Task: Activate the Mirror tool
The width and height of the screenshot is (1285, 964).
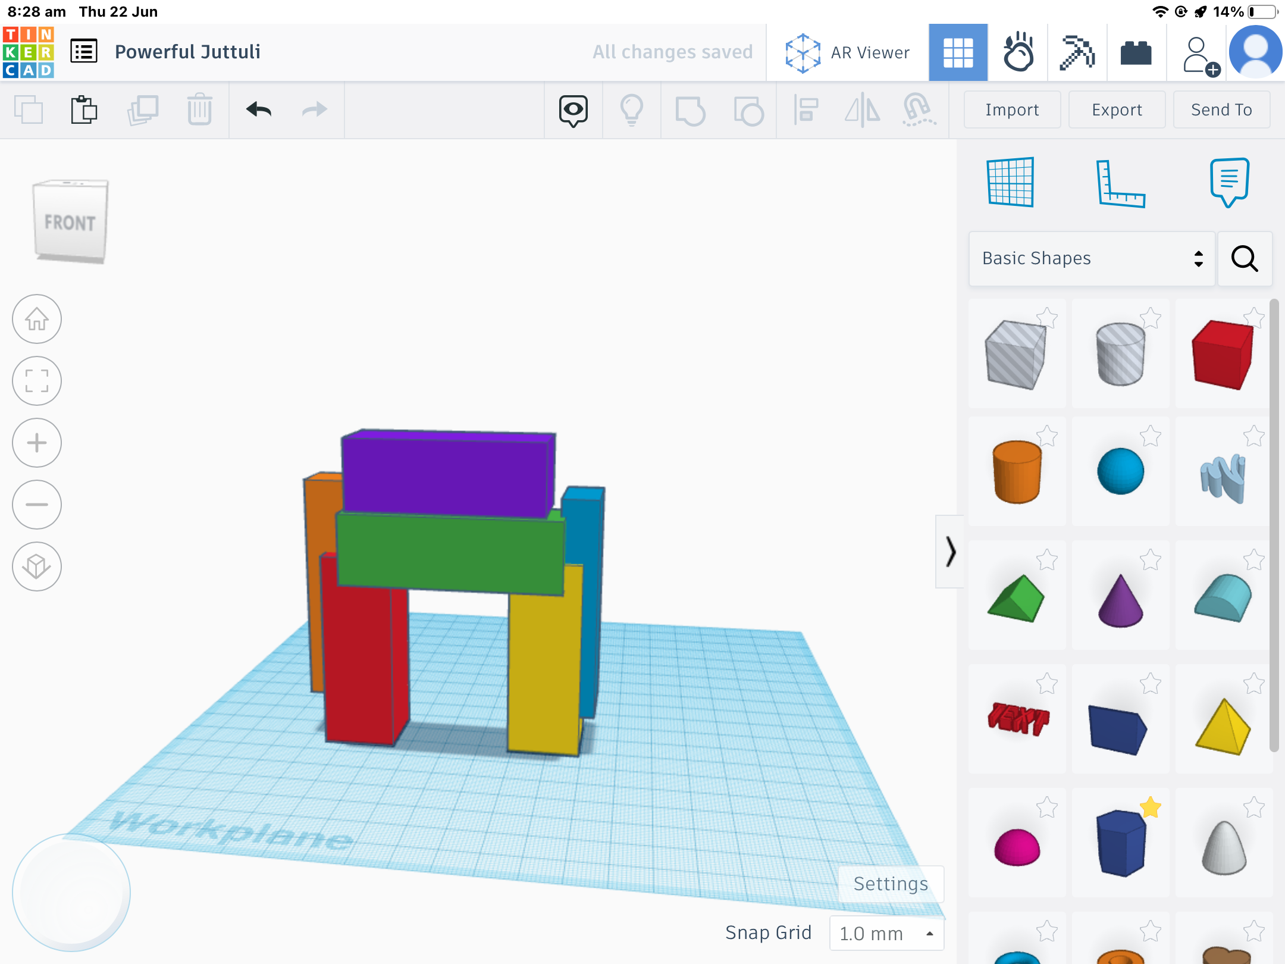Action: (x=863, y=111)
